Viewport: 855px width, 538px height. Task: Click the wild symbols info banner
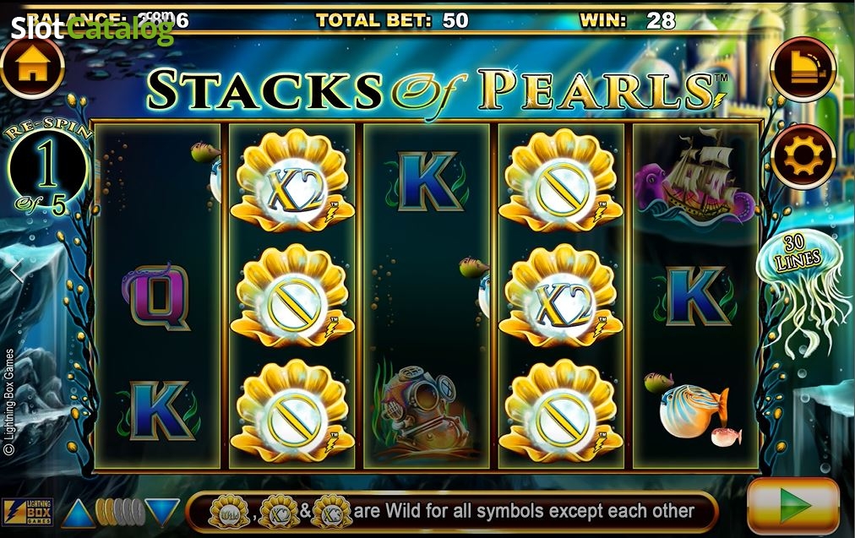[451, 511]
